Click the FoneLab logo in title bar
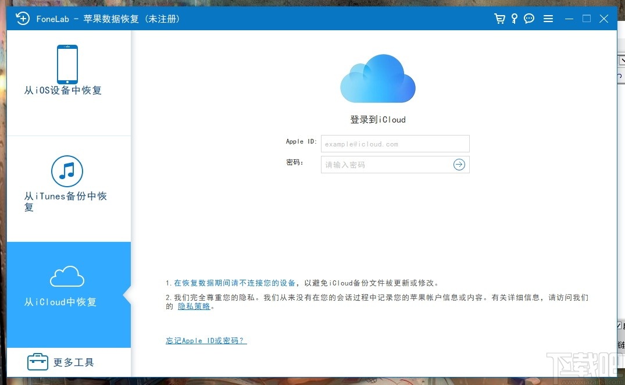The image size is (625, 385). pos(23,18)
